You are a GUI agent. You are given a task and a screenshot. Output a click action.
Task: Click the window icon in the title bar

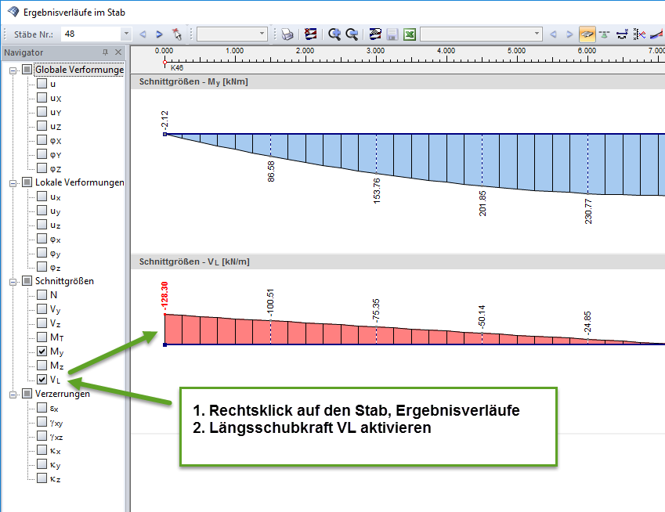tap(13, 12)
